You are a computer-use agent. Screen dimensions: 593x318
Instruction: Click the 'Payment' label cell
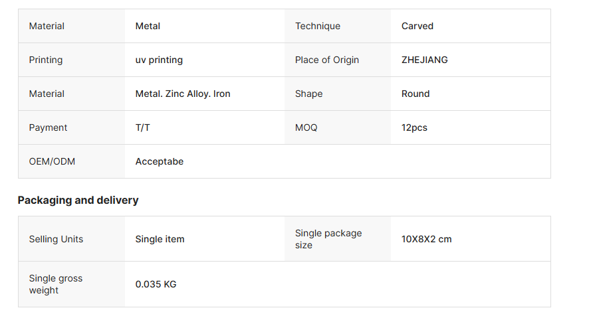pos(48,127)
